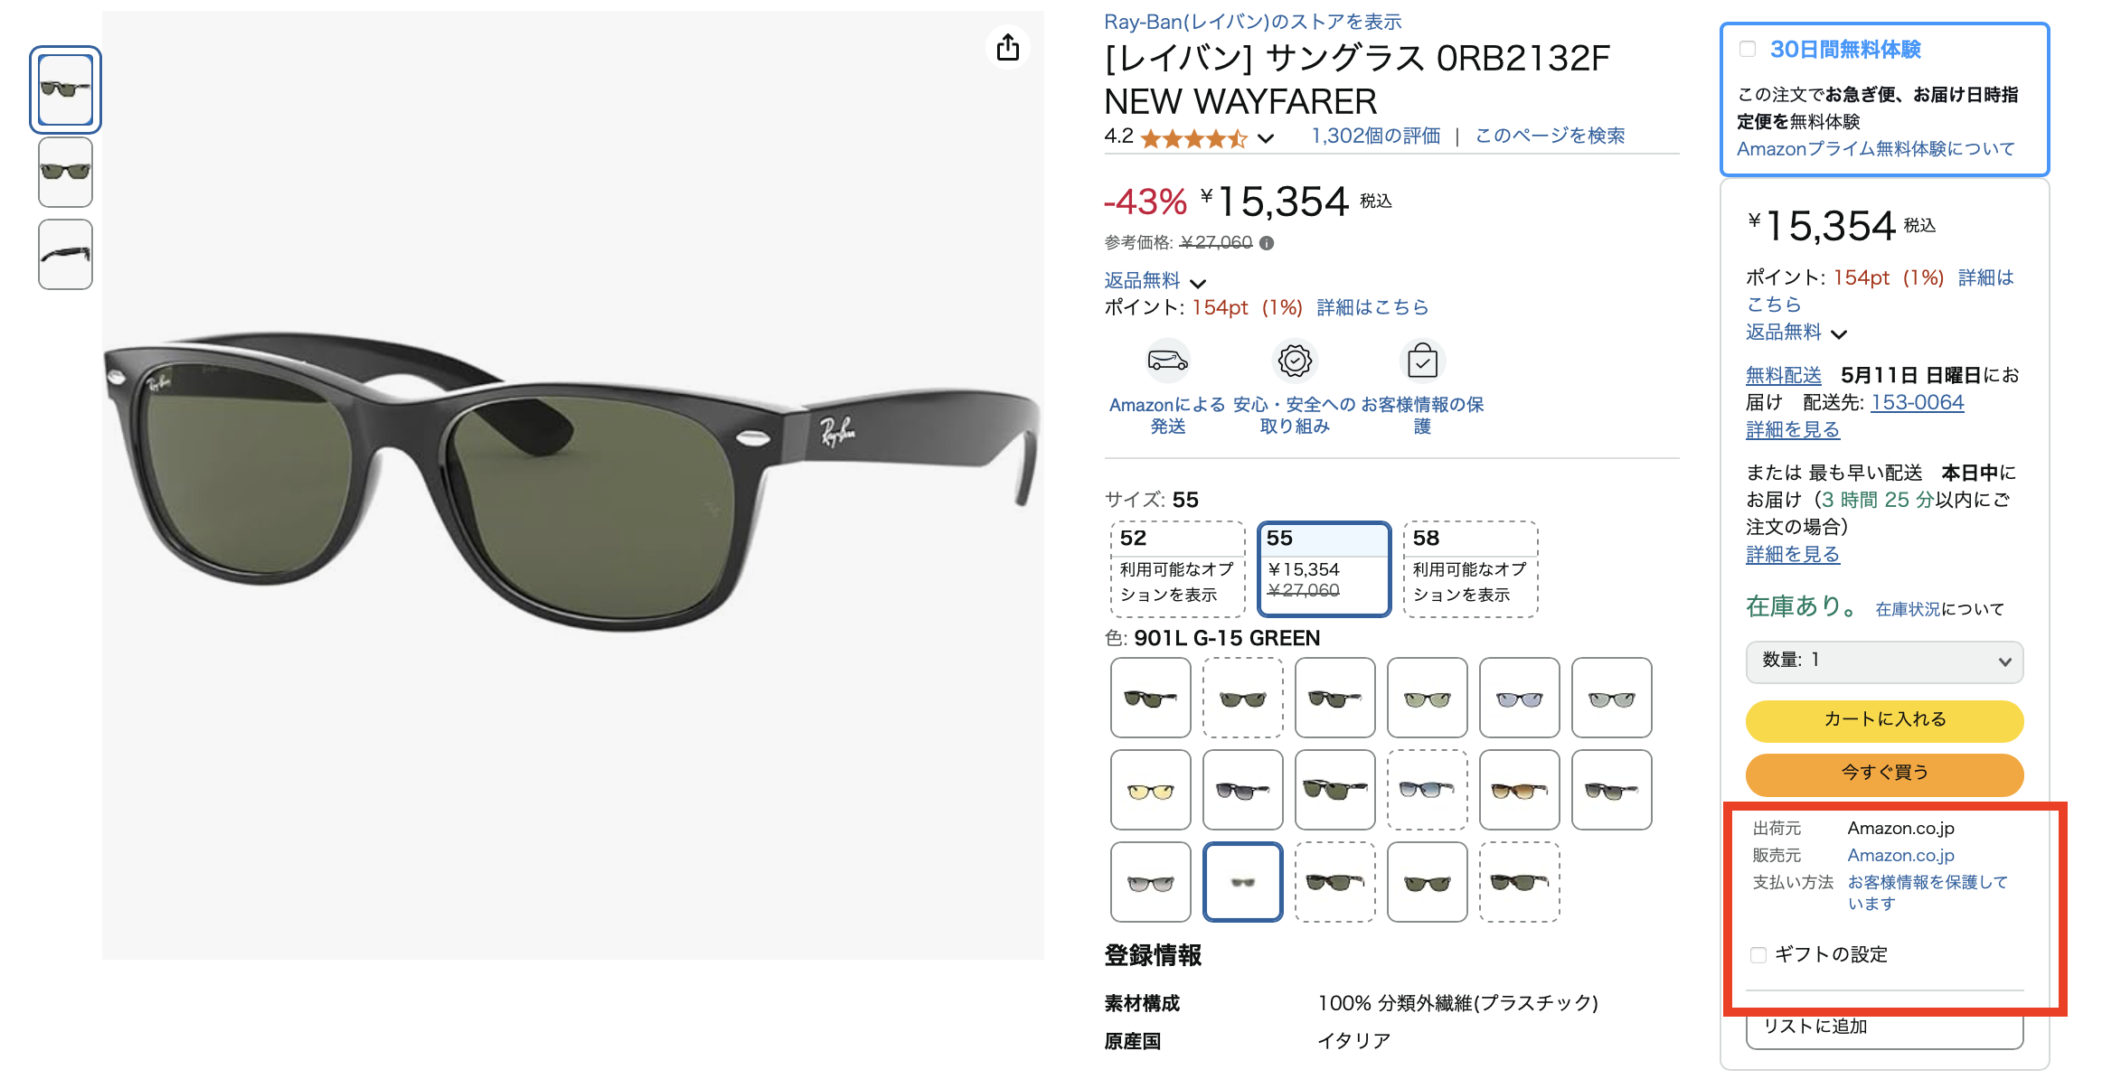Choose size 58 option
This screenshot has height=1079, width=2121.
click(1470, 568)
